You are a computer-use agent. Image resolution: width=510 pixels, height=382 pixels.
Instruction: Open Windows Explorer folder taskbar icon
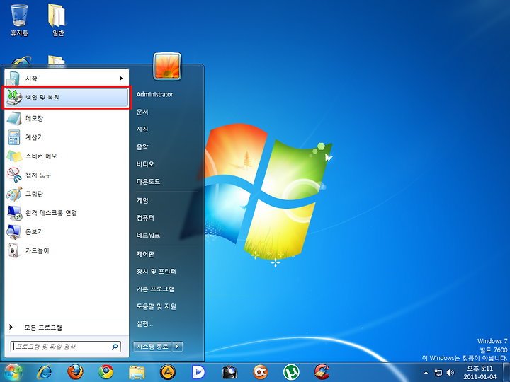[137, 373]
